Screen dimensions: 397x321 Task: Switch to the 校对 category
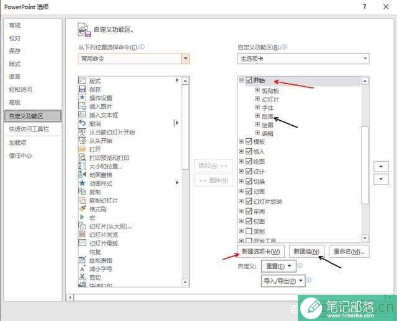click(x=15, y=38)
